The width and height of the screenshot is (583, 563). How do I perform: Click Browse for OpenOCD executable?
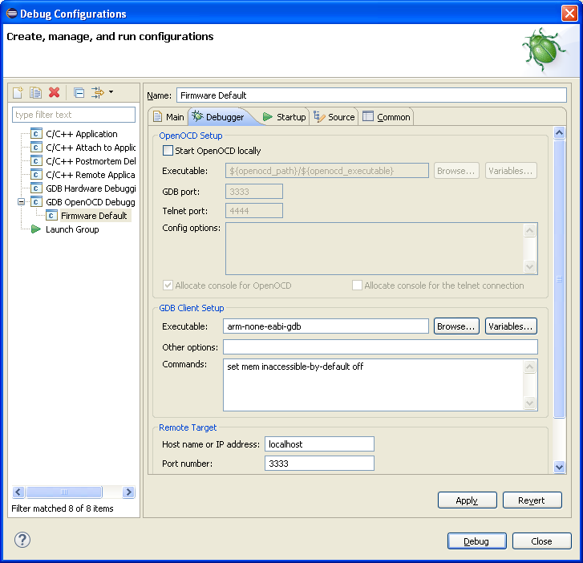pyautogui.click(x=456, y=171)
